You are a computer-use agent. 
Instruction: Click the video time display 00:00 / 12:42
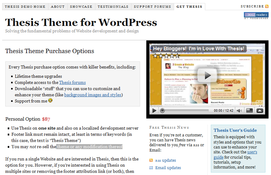click(223, 110)
